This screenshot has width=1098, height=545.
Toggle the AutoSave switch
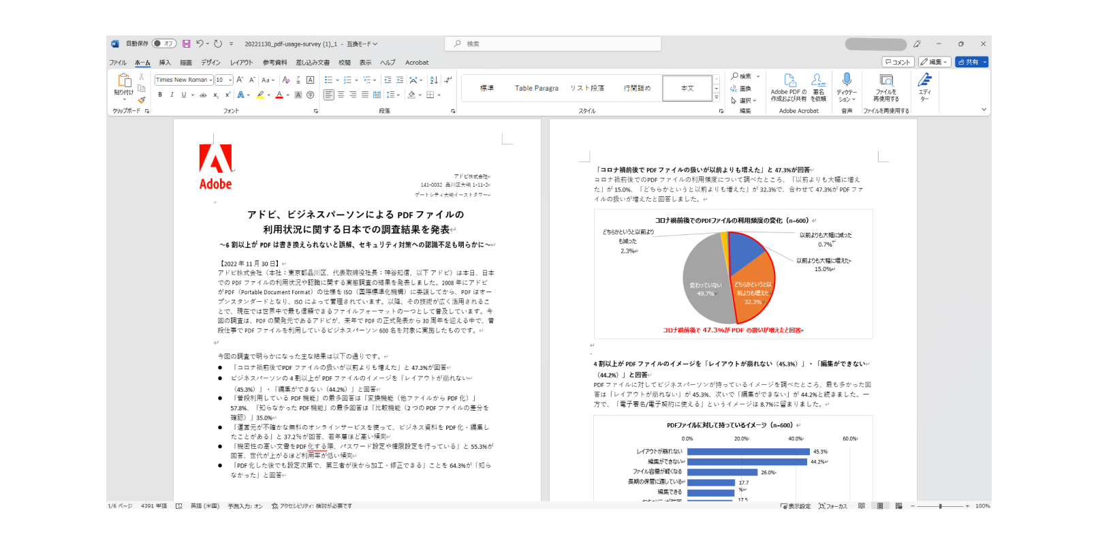[x=164, y=44]
